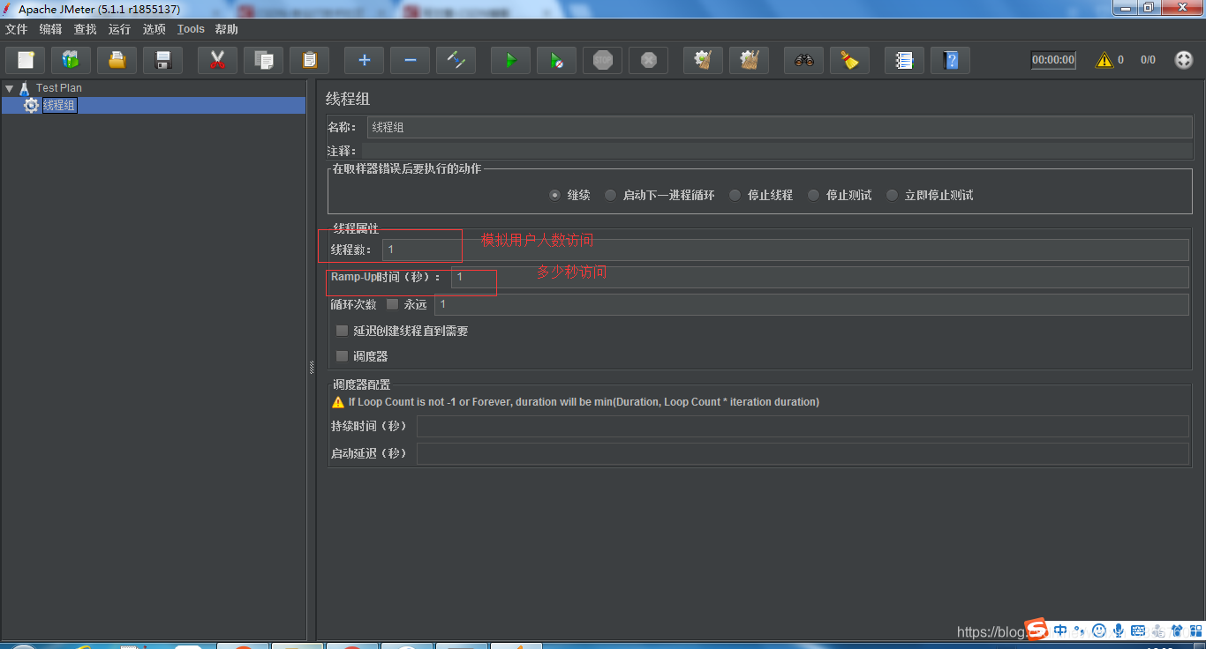Click the 注释 comment field
Viewport: 1206px width, 649px height.
click(777, 151)
